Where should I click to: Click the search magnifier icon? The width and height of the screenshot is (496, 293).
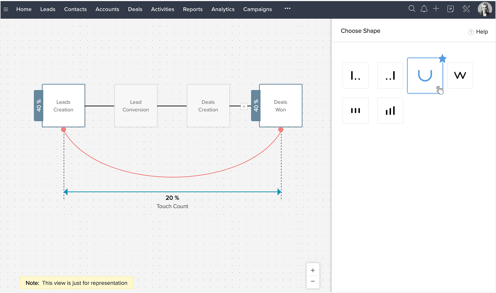[x=412, y=9]
